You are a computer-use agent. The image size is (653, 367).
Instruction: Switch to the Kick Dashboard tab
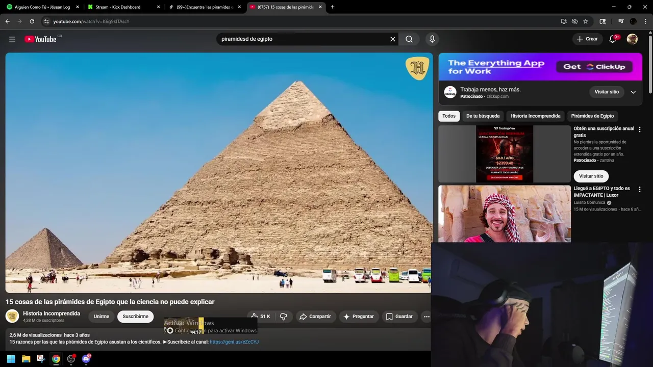click(x=124, y=7)
